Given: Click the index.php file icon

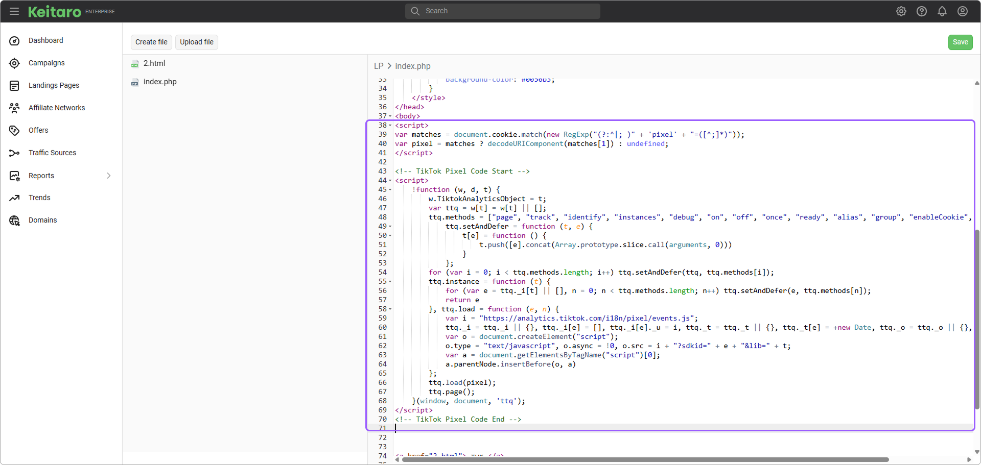Looking at the screenshot, I should coord(135,82).
